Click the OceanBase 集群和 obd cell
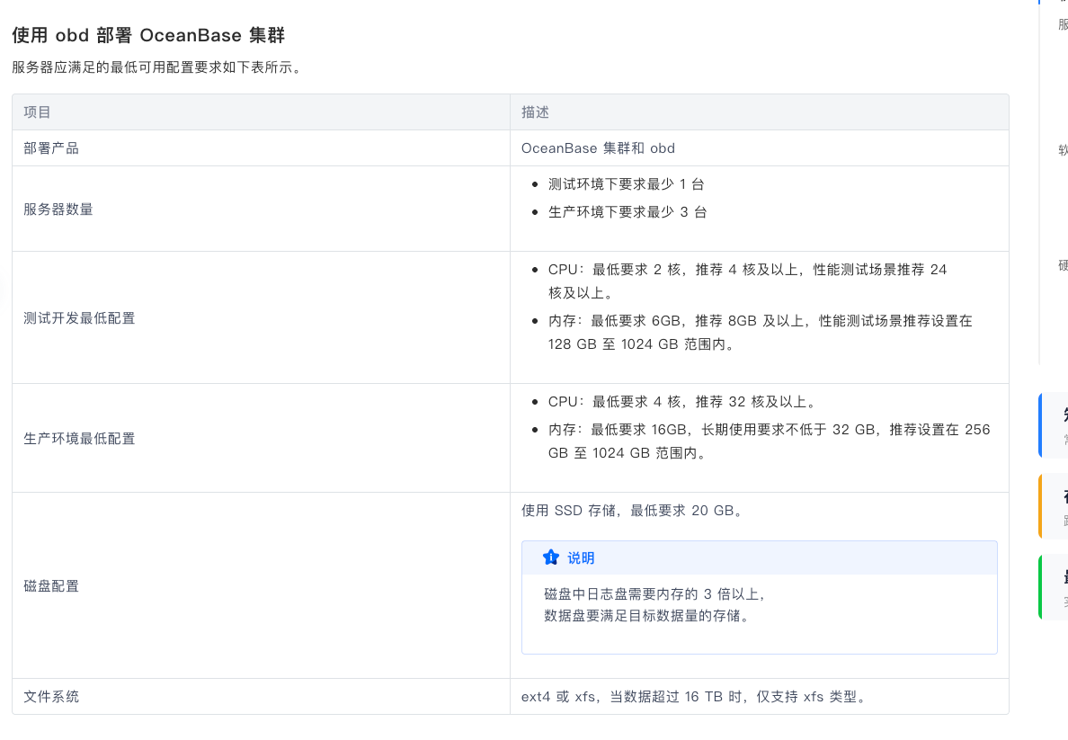 pyautogui.click(x=598, y=148)
